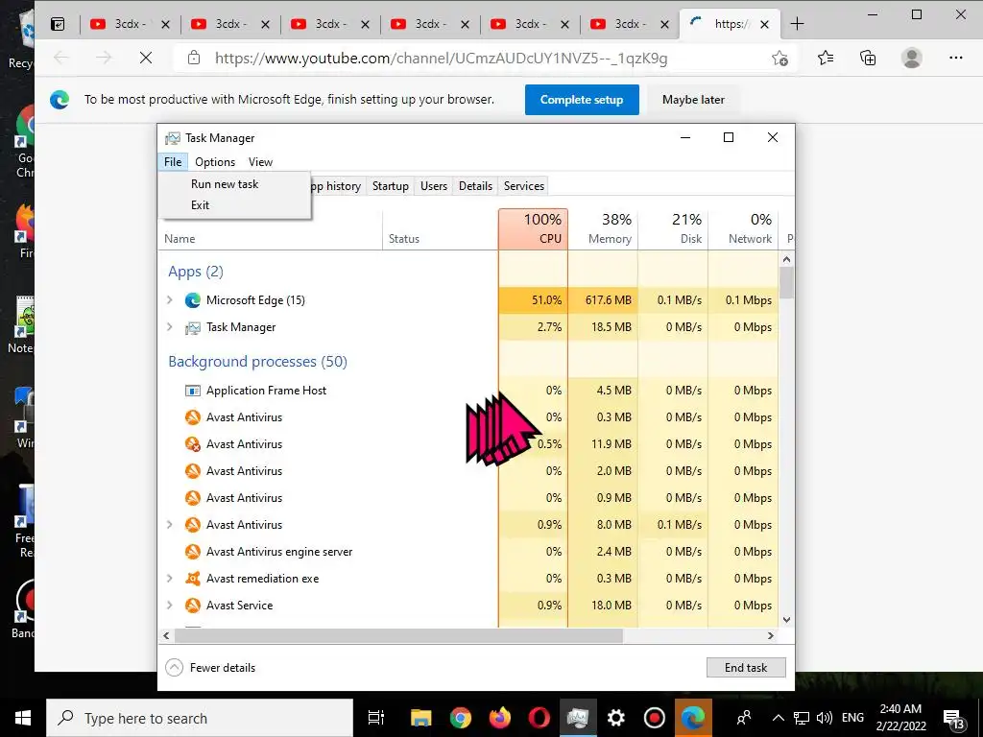Click Maybe later in Edge banner
Image resolution: width=983 pixels, height=737 pixels.
(x=693, y=100)
